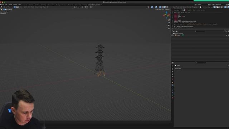Open the Scene properties tab
Screen dimensions: 229x129
pyautogui.click(x=172, y=77)
